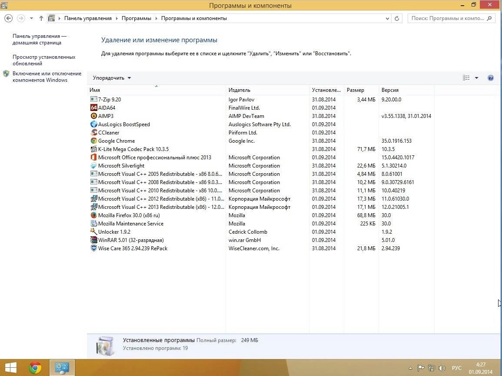Screen dimensions: 502x376
Task: Sort by the Установлено column header
Action: point(326,90)
